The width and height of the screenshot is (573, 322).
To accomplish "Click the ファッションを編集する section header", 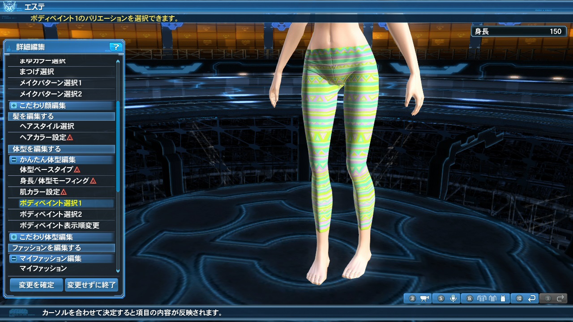I will coord(62,248).
